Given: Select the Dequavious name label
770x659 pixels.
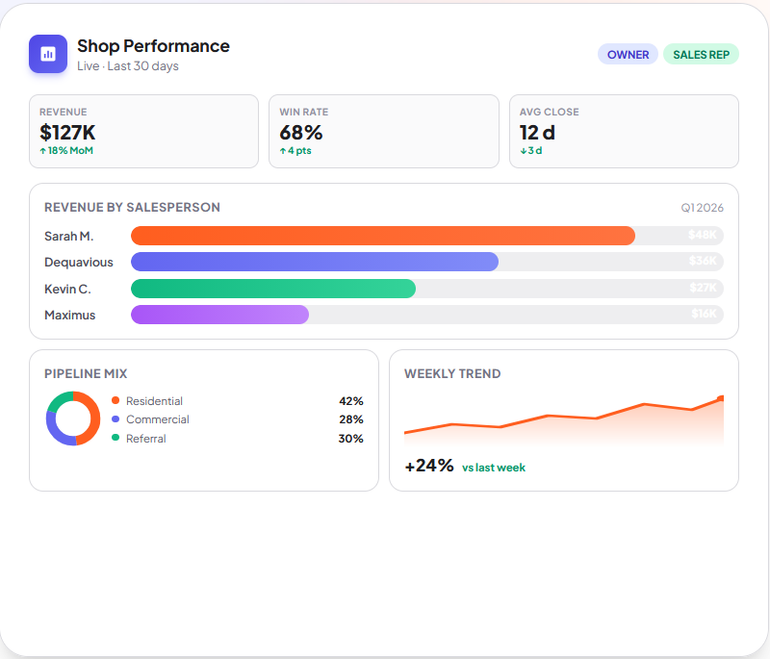Looking at the screenshot, I should (79, 263).
